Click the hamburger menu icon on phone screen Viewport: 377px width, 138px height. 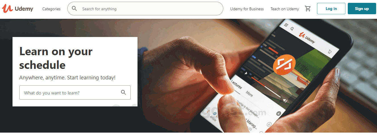[286, 25]
